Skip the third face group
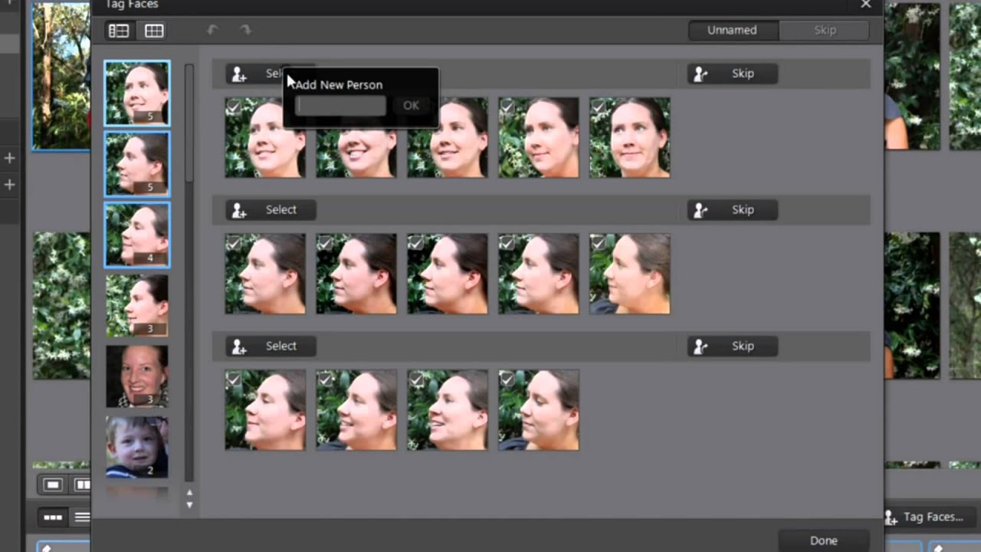Viewport: 981px width, 552px height. click(x=733, y=347)
